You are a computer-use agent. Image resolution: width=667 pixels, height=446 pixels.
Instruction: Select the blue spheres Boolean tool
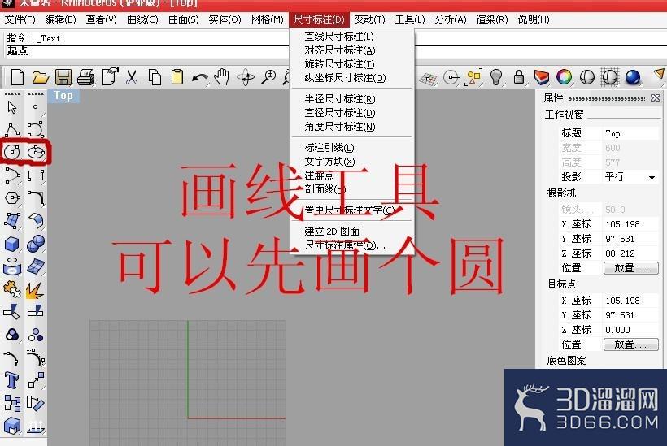pos(36,244)
